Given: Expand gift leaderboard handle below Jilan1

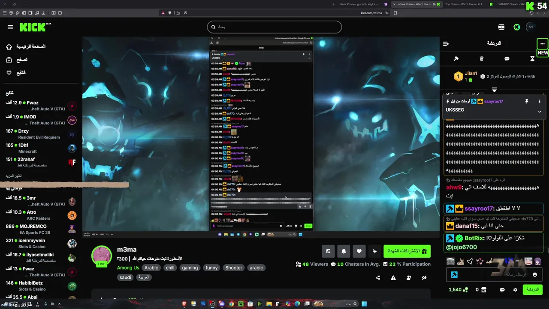Looking at the screenshot, I should [x=494, y=90].
